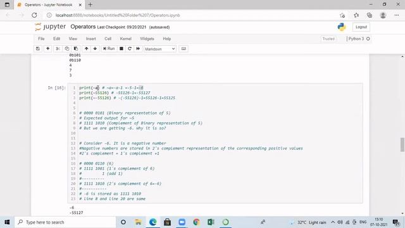Open the command palette keyboard icon
The height and width of the screenshot is (228, 405).
(184, 49)
